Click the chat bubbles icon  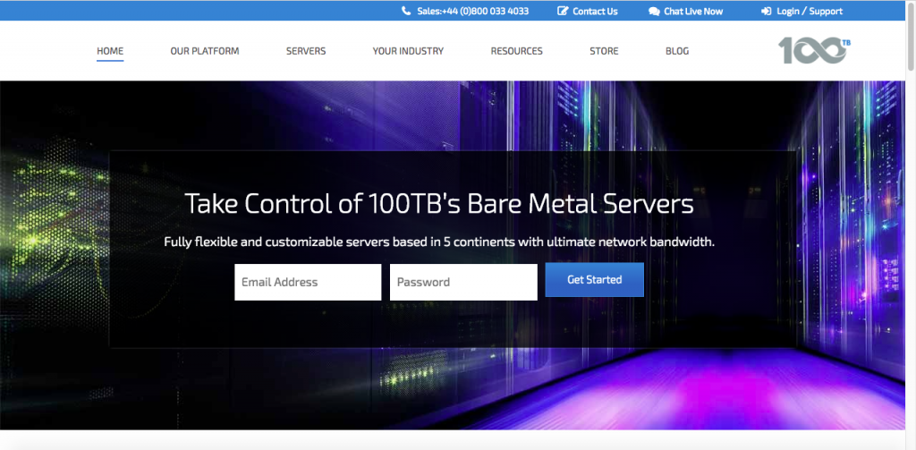654,11
